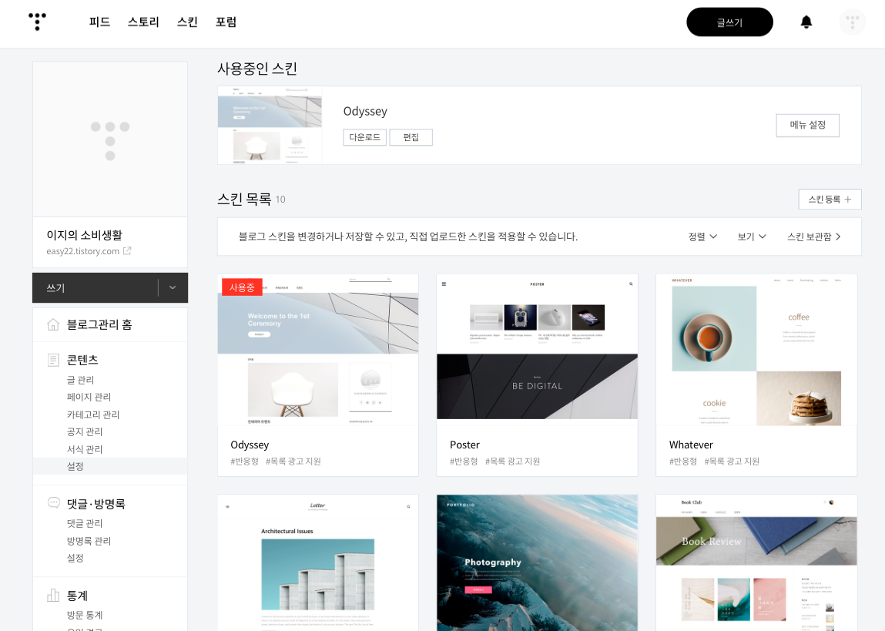Select the Photography portfolio skin preview
Viewport: 885px width, 631px height.
click(538, 562)
